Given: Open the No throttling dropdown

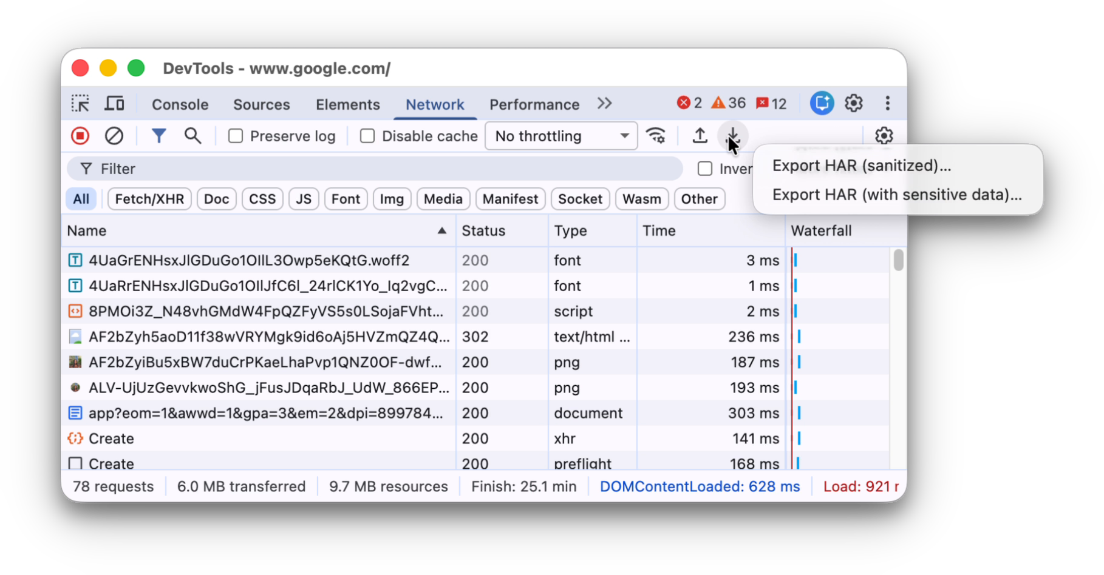Looking at the screenshot, I should pos(561,136).
